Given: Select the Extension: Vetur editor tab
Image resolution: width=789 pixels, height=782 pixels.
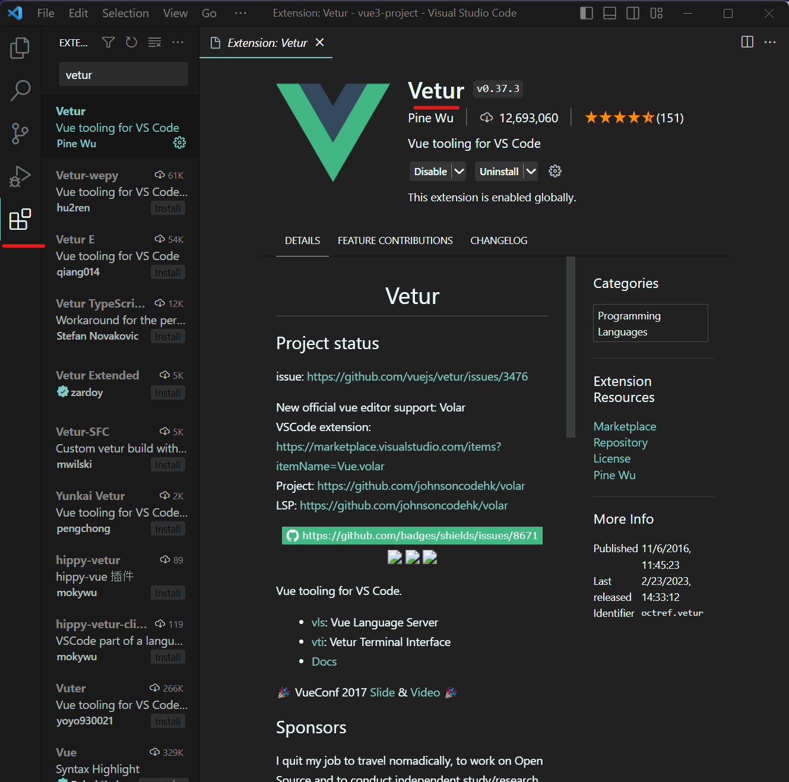Looking at the screenshot, I should tap(267, 43).
